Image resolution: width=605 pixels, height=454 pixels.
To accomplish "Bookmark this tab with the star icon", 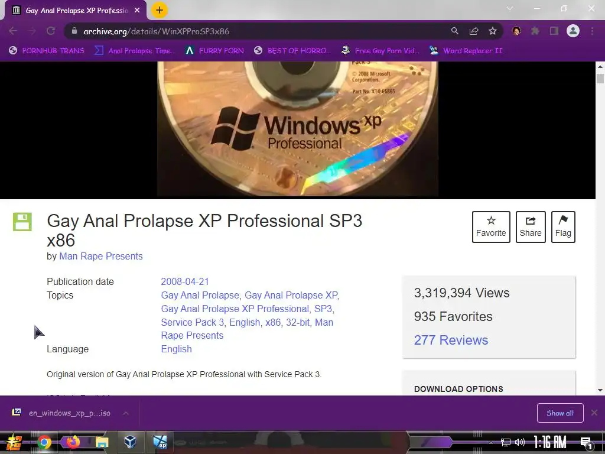I will 493,31.
